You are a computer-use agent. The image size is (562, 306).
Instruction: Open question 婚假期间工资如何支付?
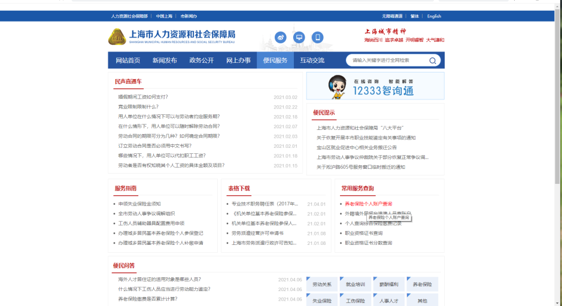[x=143, y=97]
